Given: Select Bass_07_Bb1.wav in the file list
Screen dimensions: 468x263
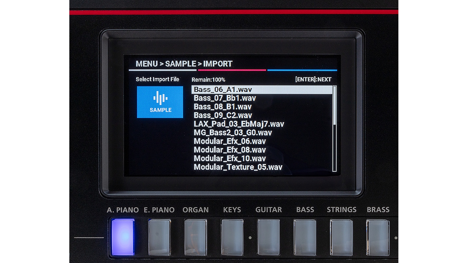Looking at the screenshot, I should click(225, 98).
